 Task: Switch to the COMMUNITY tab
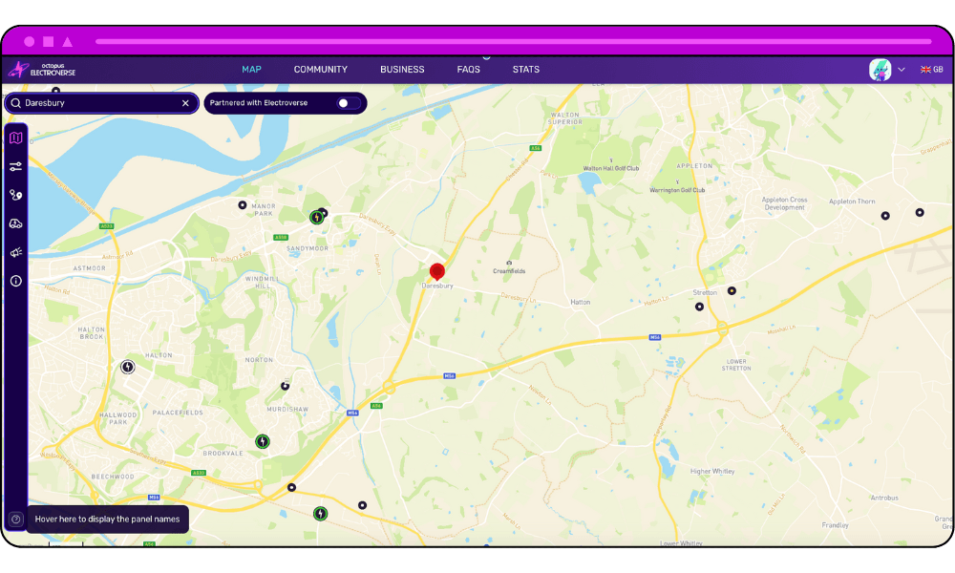pos(320,69)
